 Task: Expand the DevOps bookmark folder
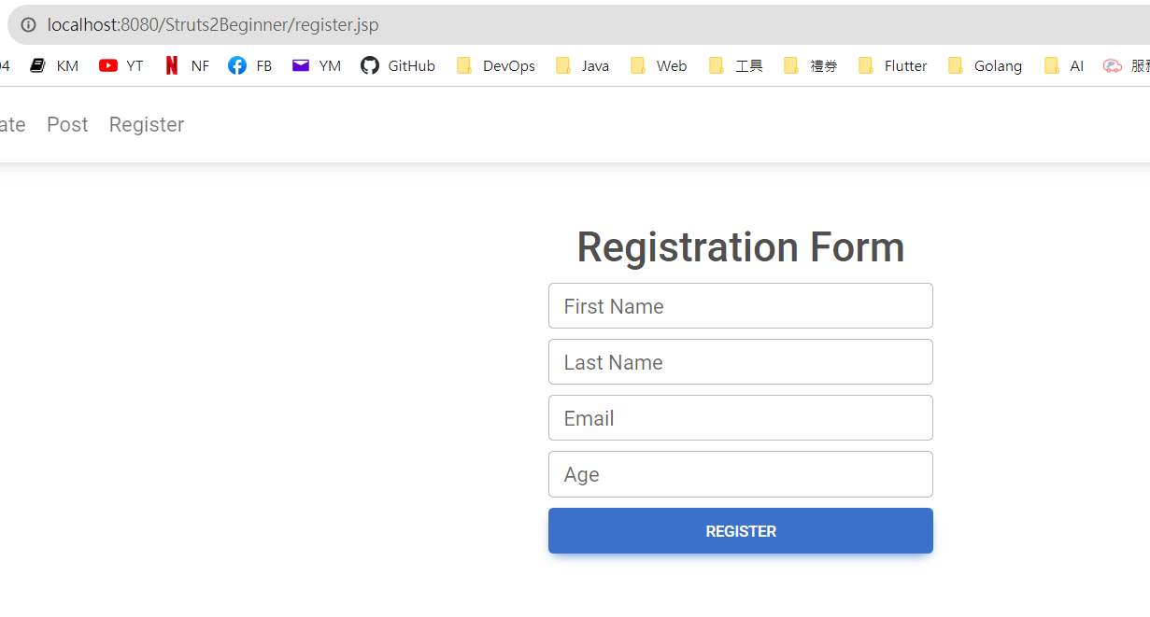click(x=496, y=65)
